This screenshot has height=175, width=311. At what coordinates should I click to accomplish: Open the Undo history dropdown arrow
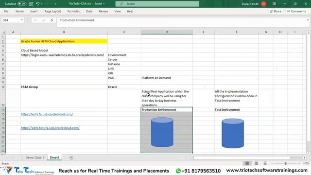point(41,4)
